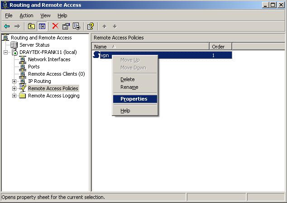Choose Rename in the context menu
Screen dimensions: 287x203
(135, 87)
